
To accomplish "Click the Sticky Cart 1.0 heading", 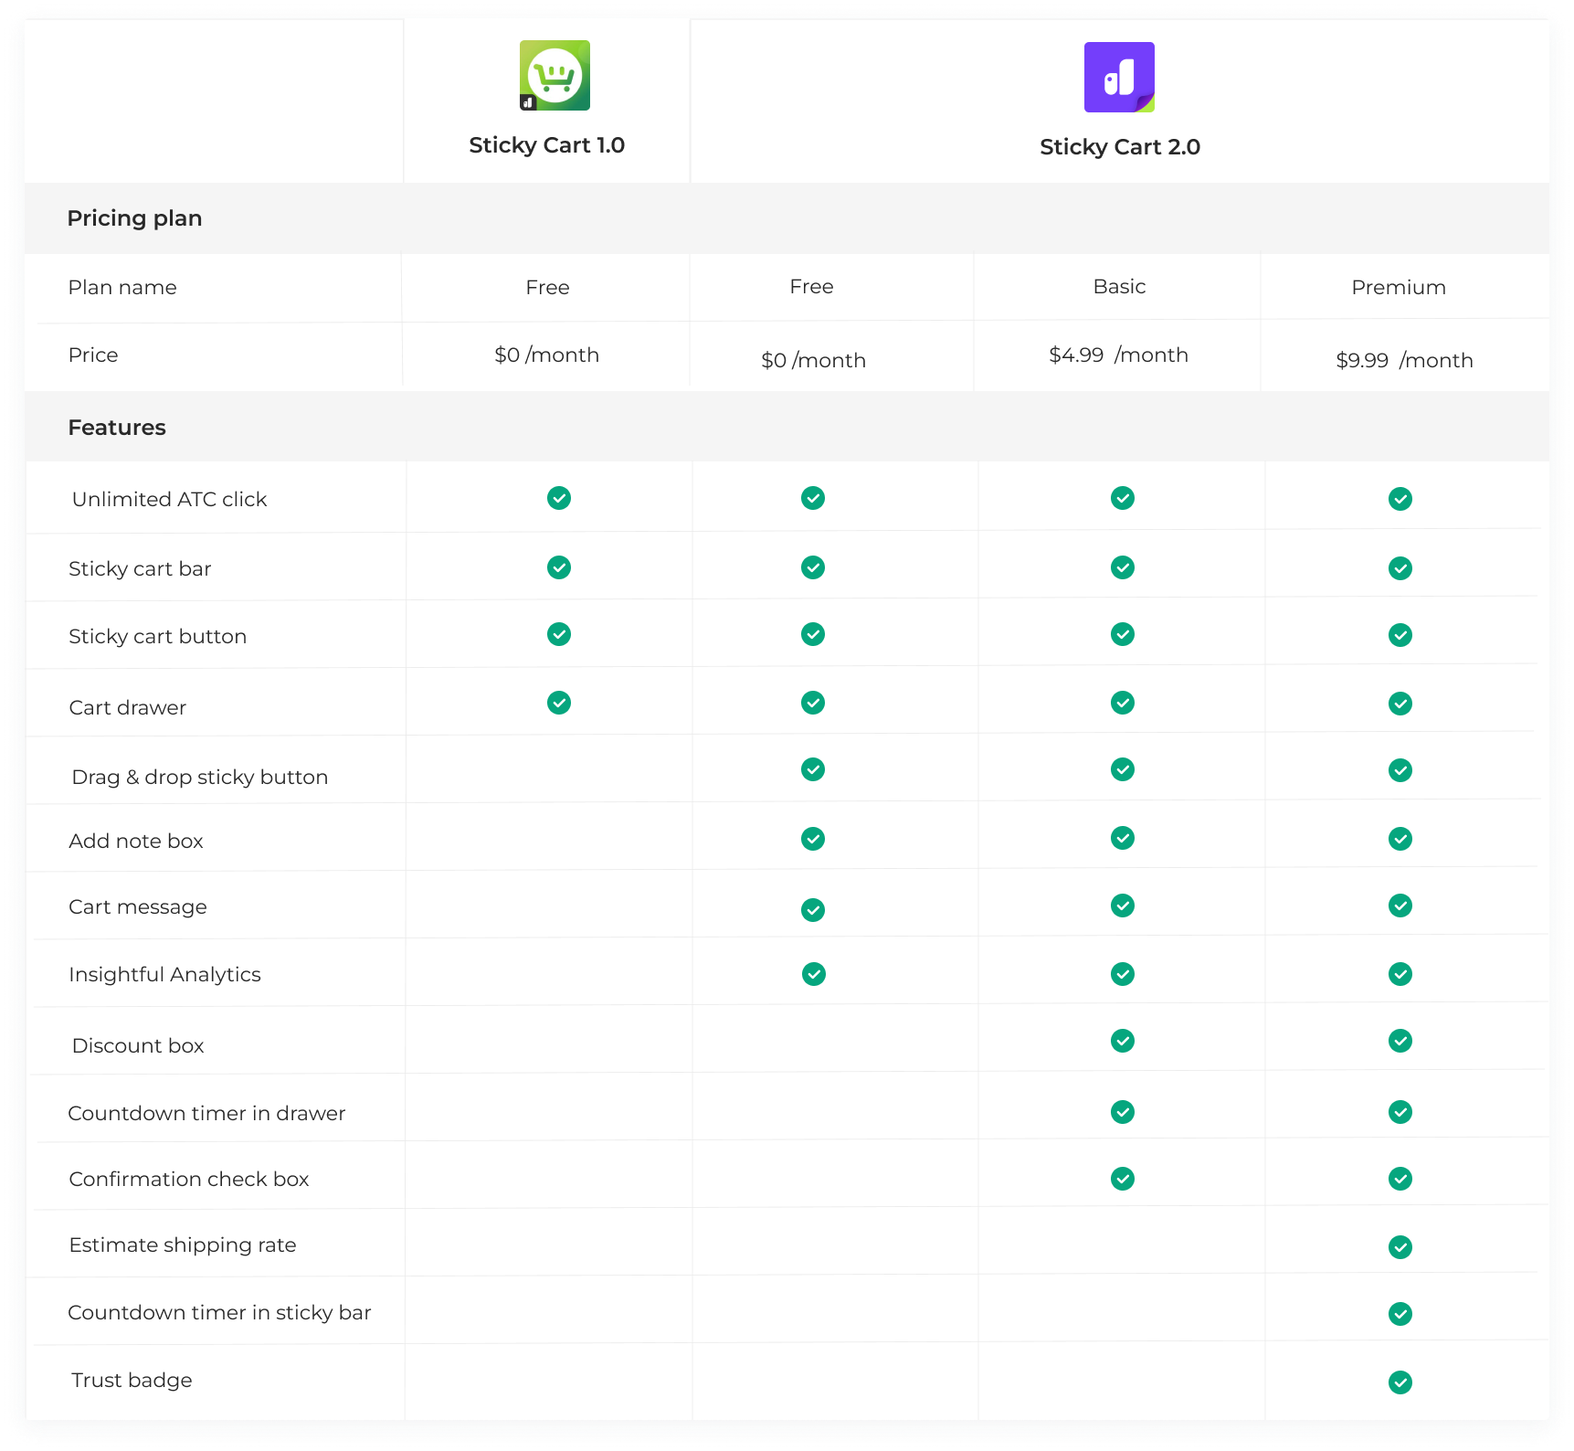I will [x=546, y=145].
